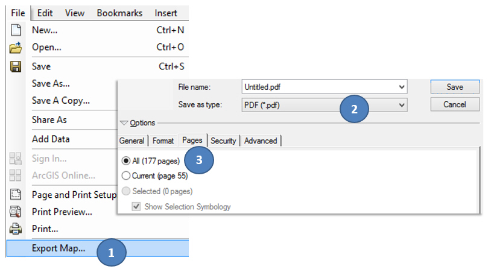Viewport: 491px width, 272px height.
Task: Click the Print Preview icon
Action: (x=16, y=212)
